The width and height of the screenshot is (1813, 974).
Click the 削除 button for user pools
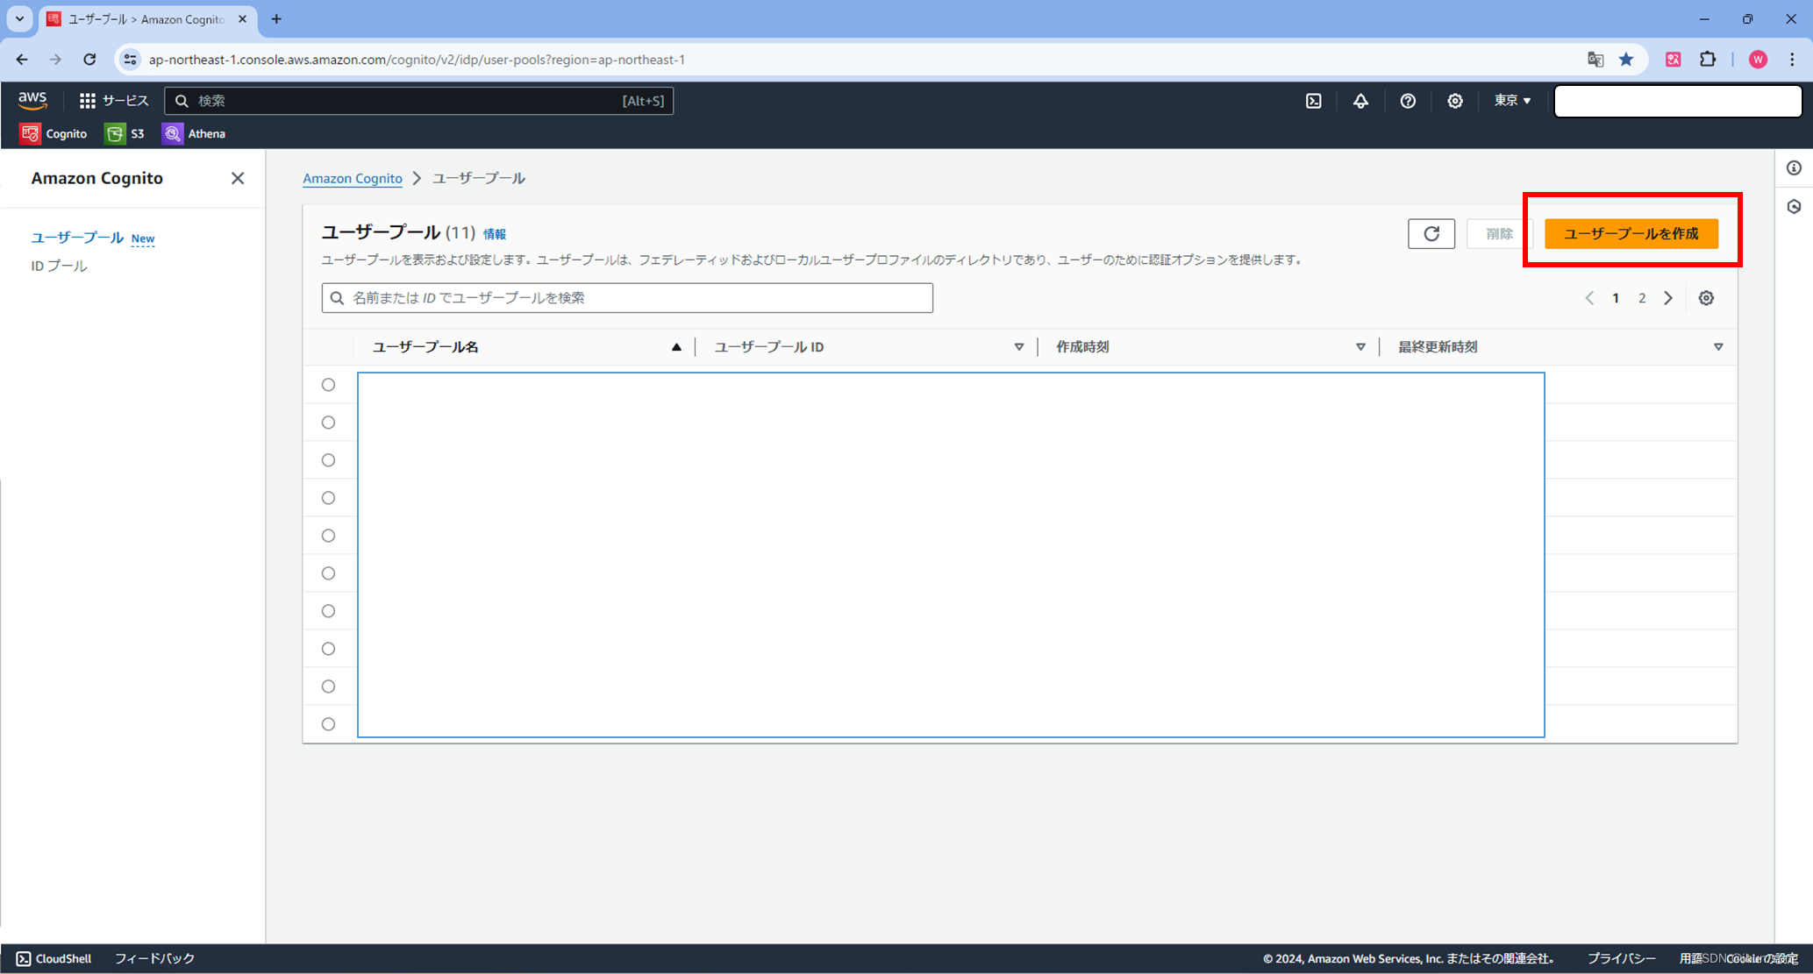pyautogui.click(x=1497, y=234)
